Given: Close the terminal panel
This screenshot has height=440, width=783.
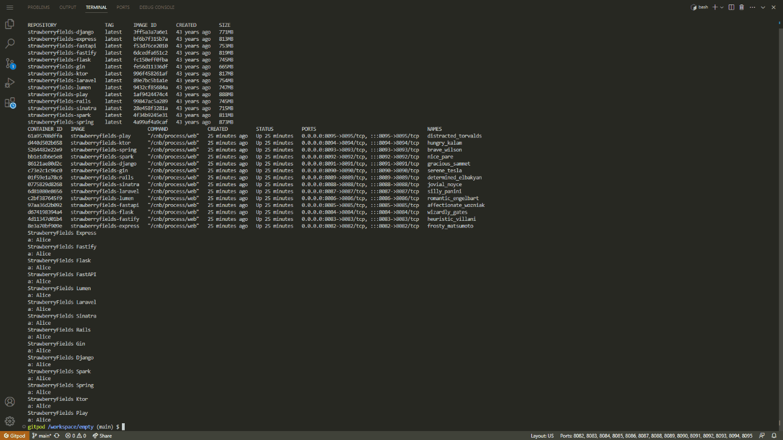Looking at the screenshot, I should pyautogui.click(x=773, y=7).
